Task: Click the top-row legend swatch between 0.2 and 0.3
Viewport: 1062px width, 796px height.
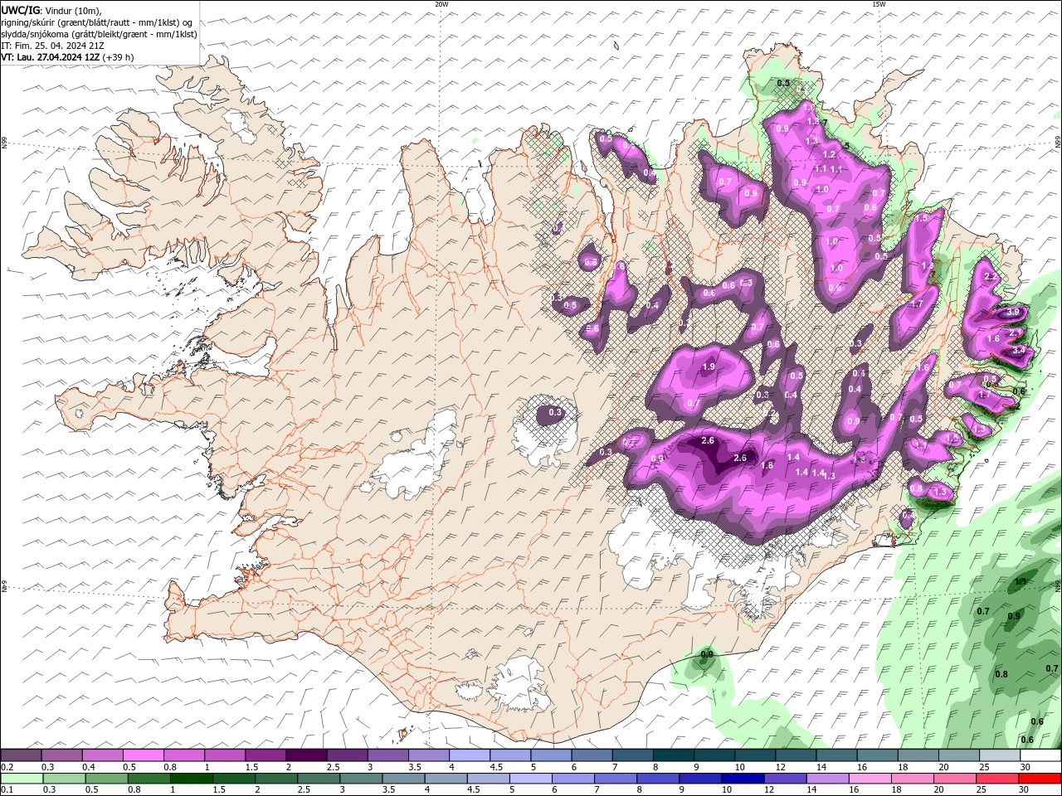Action: [x=22, y=755]
